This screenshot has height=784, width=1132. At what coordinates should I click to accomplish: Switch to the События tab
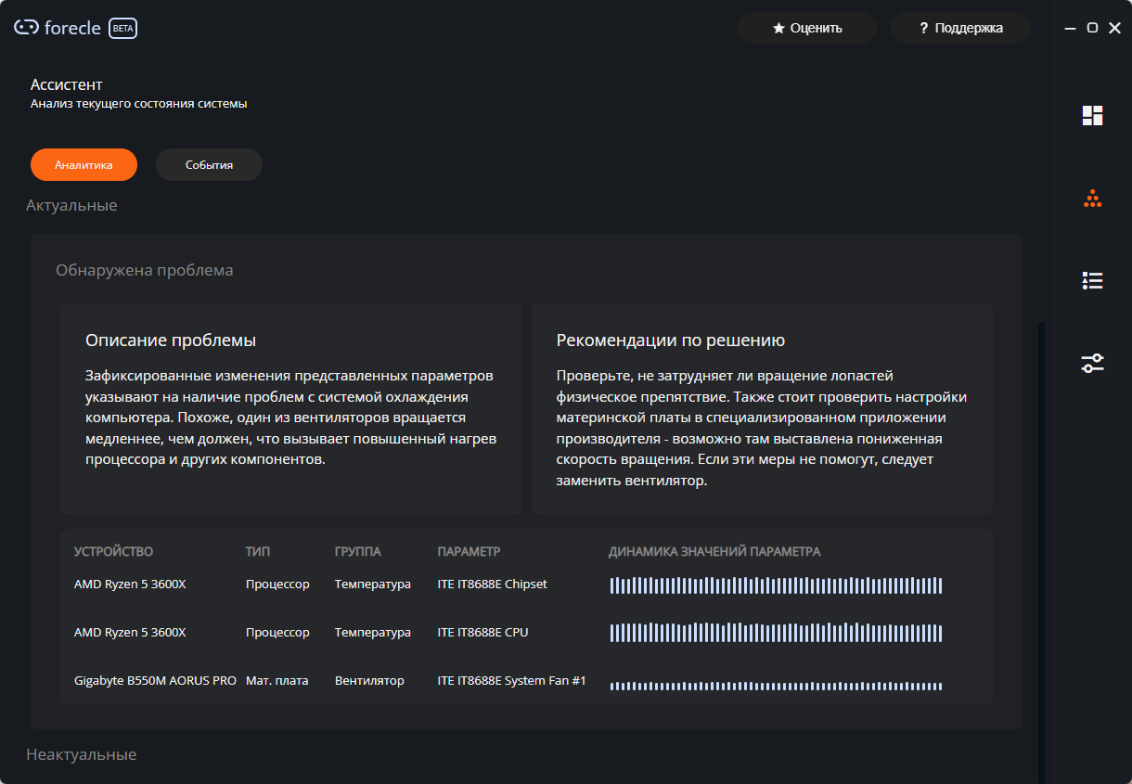(209, 165)
